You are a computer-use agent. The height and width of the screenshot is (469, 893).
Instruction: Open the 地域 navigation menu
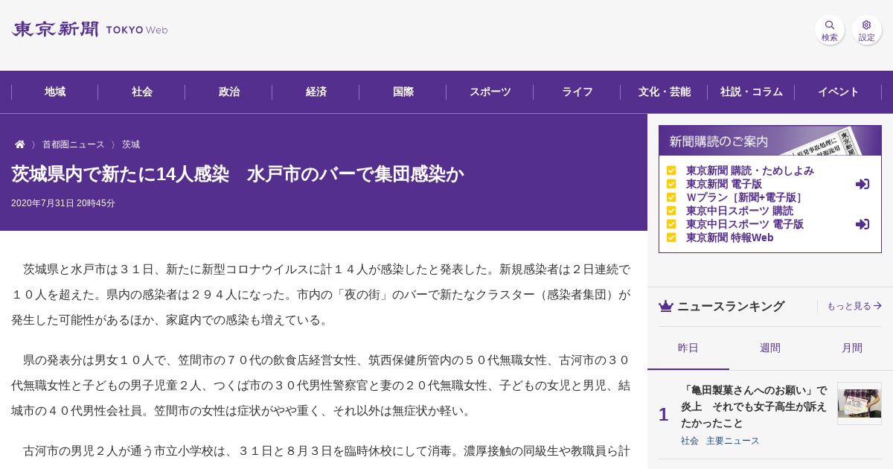pyautogui.click(x=55, y=92)
